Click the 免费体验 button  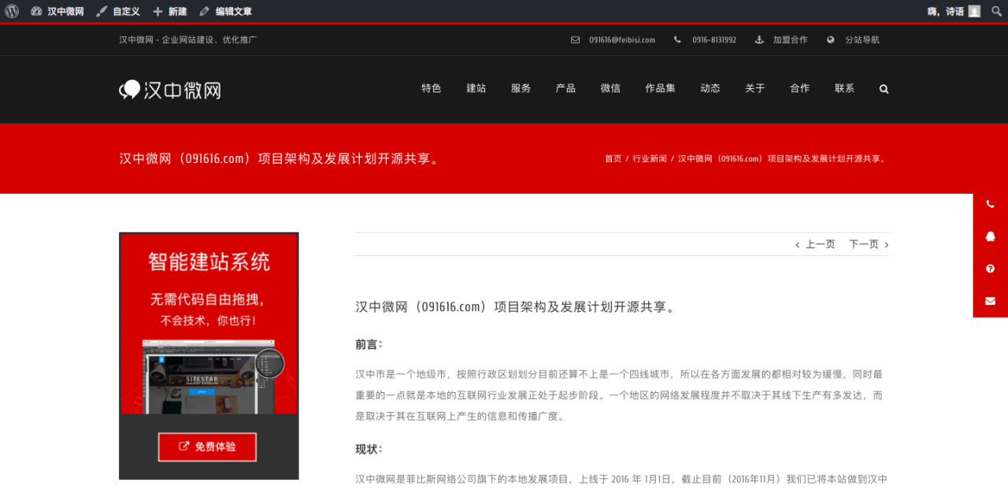coord(207,447)
